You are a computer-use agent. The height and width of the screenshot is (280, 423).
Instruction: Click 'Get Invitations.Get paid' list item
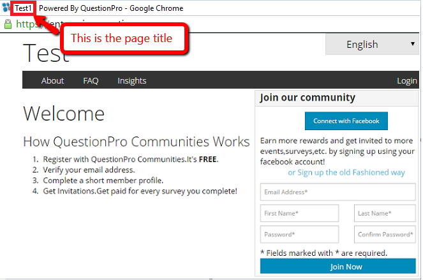tap(140, 191)
